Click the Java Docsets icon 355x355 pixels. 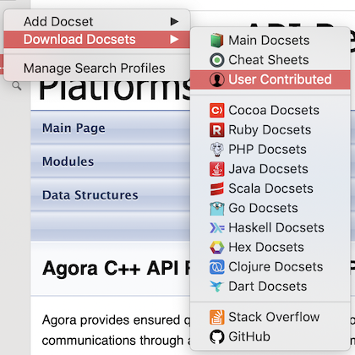(217, 169)
